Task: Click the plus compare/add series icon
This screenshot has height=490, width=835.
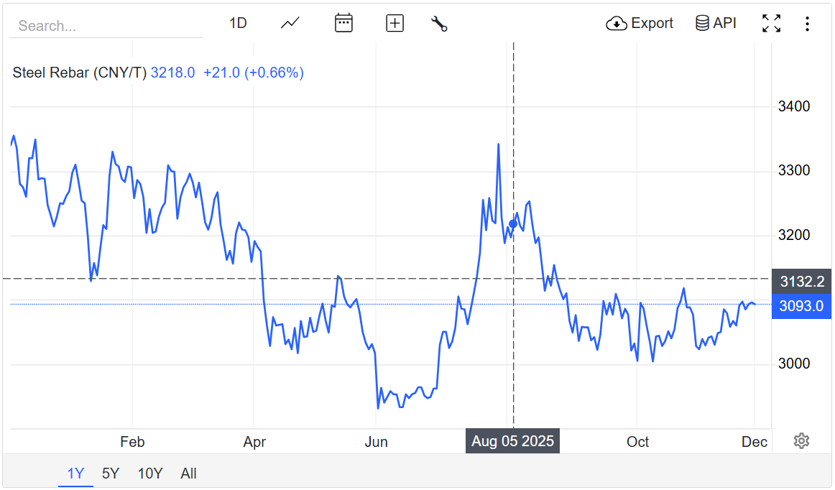Action: pos(395,23)
